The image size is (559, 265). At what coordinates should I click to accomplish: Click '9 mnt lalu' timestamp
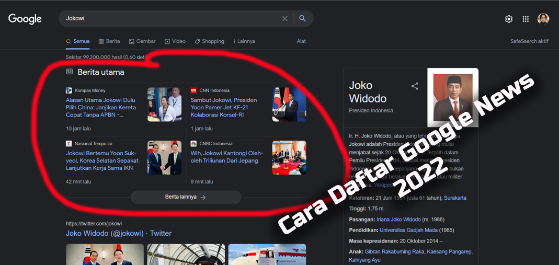202,182
